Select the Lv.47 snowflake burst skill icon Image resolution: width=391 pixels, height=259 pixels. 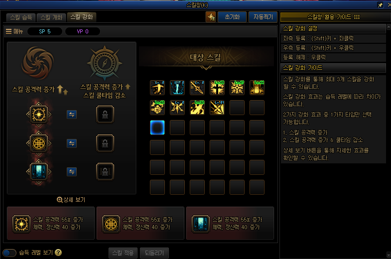tap(237, 88)
